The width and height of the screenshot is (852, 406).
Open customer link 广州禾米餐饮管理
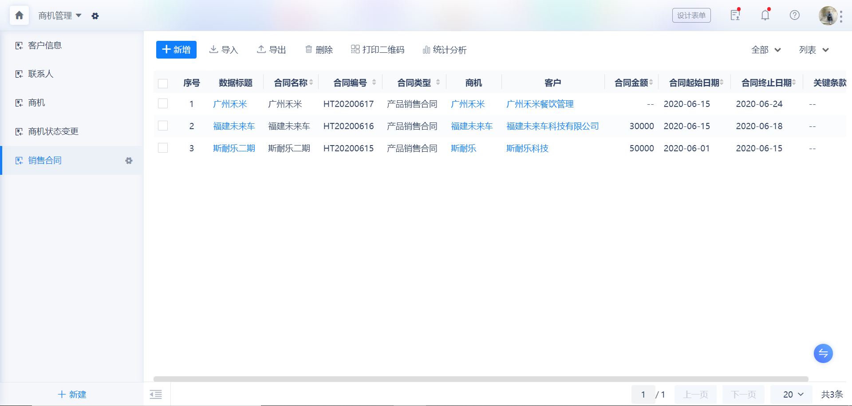pos(540,104)
